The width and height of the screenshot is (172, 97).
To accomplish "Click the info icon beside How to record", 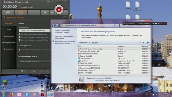I will point(22,71).
